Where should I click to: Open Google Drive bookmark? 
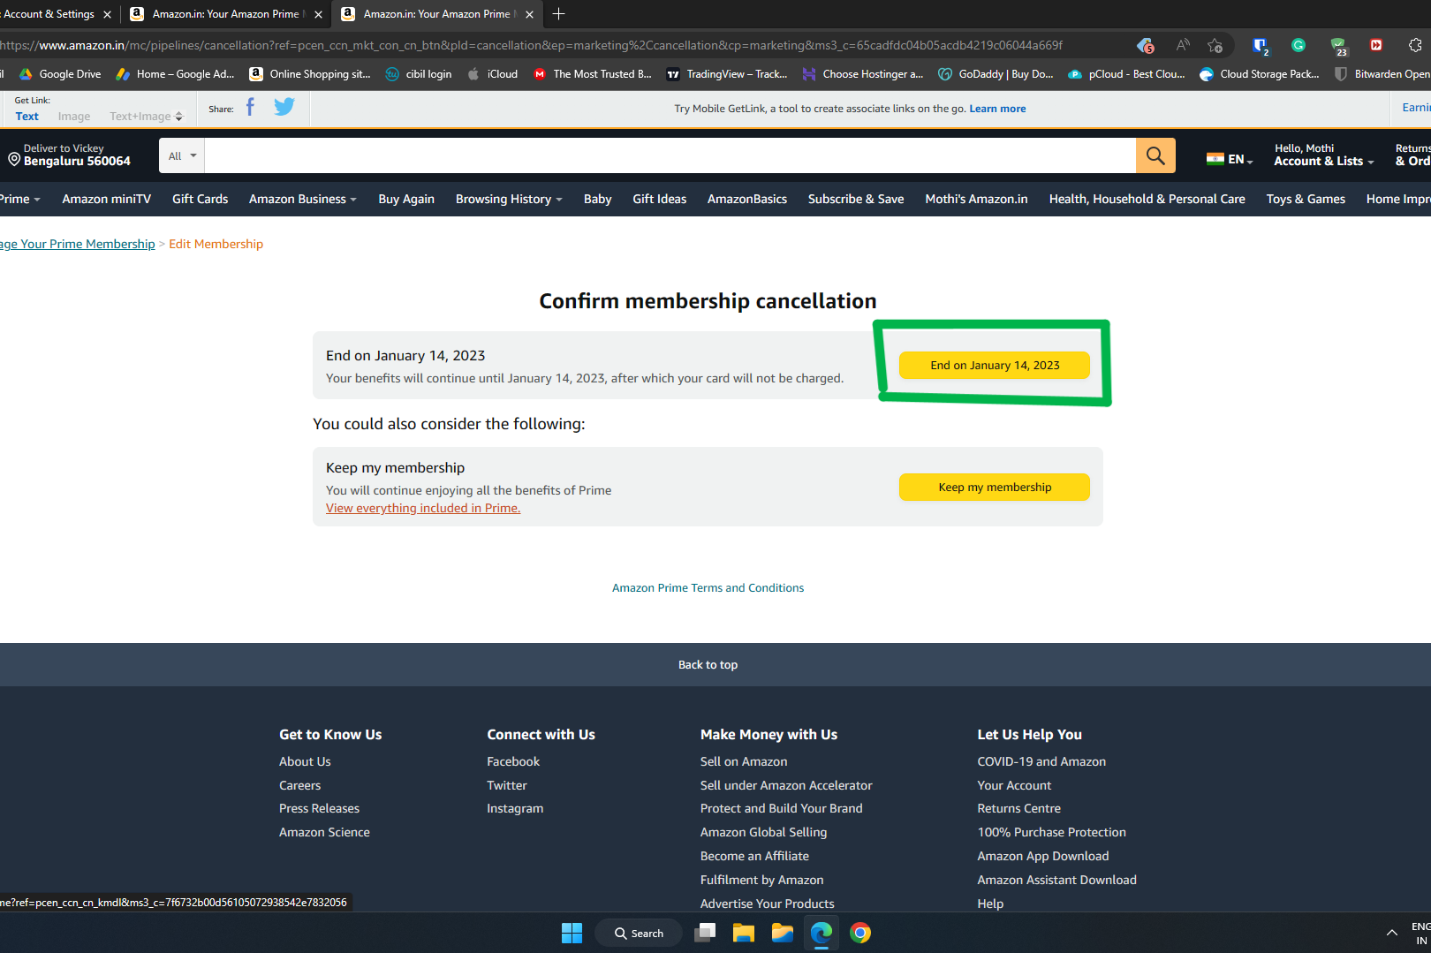point(60,74)
